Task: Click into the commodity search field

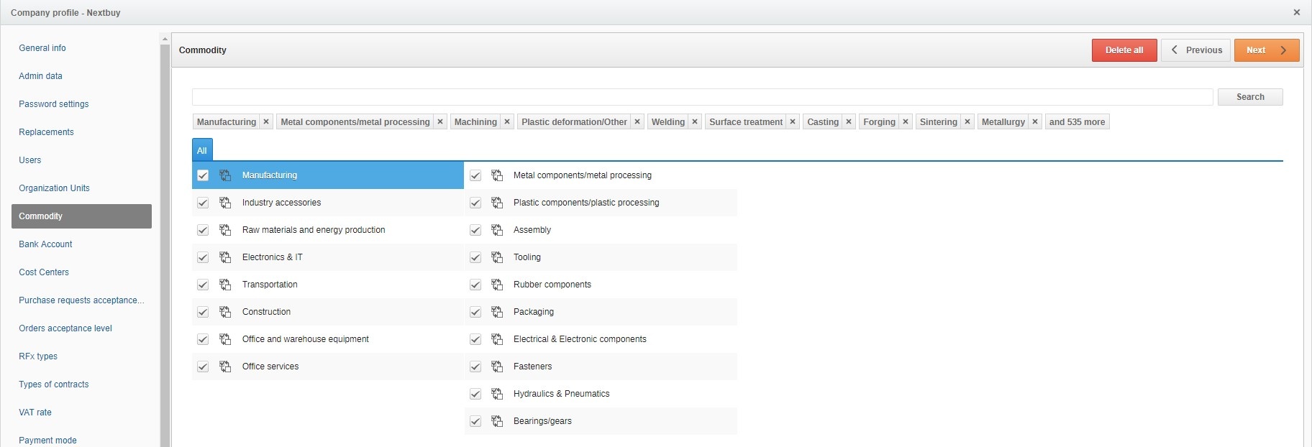Action: coord(702,97)
